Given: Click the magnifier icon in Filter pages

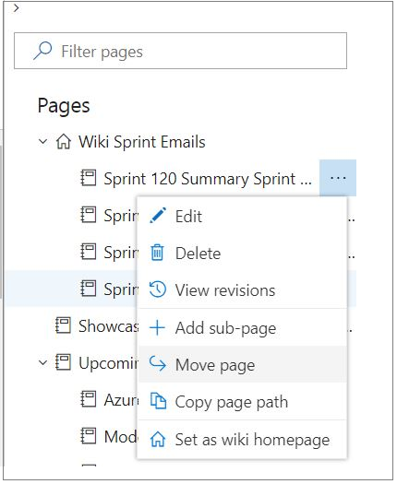Looking at the screenshot, I should pos(42,51).
